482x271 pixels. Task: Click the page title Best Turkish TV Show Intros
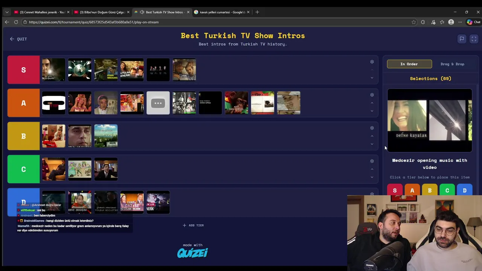point(243,36)
